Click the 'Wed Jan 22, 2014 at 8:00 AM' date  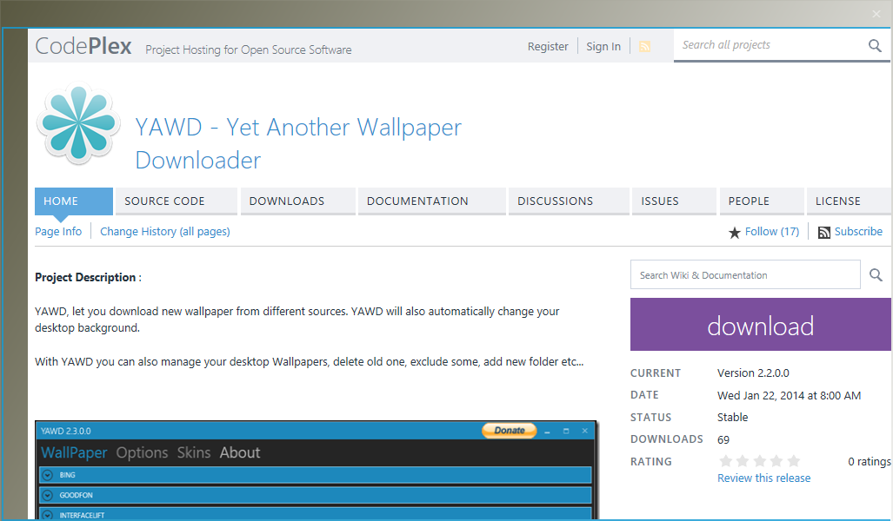(789, 395)
